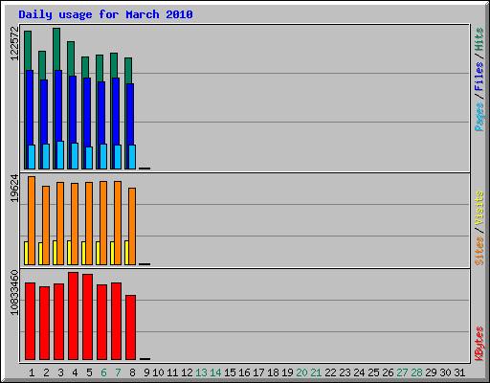Click the day 9 marker in hits chart
Screen dimensions: 490x383
click(x=145, y=169)
